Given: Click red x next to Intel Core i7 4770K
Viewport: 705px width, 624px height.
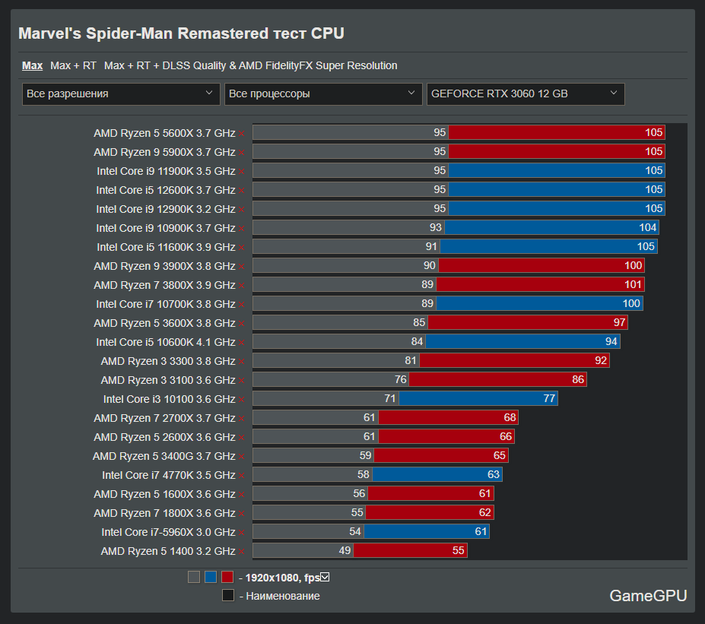Looking at the screenshot, I should [241, 476].
